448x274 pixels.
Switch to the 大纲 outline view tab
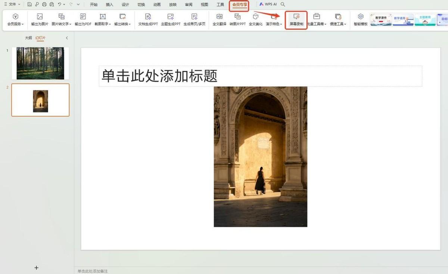[28, 38]
